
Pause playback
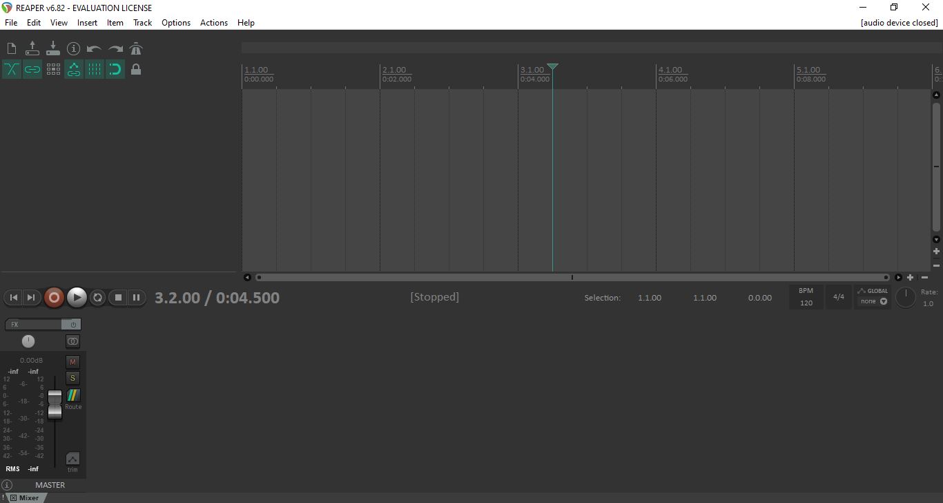click(x=137, y=297)
